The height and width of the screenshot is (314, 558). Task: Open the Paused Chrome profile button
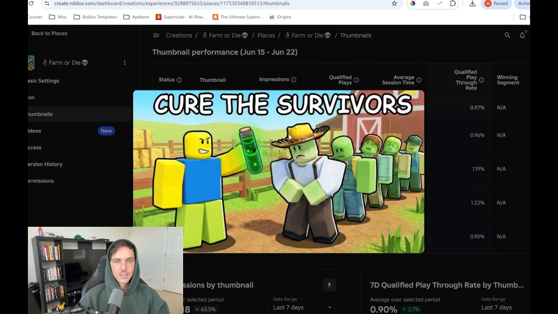[496, 3]
